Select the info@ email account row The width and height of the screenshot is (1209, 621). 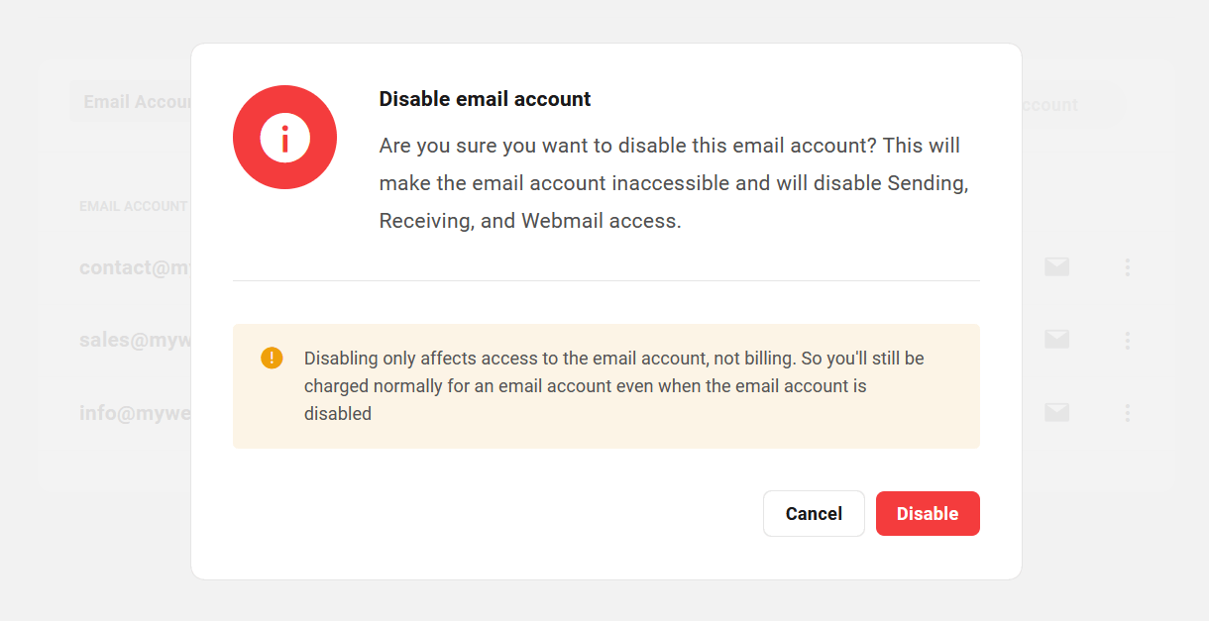click(x=129, y=412)
